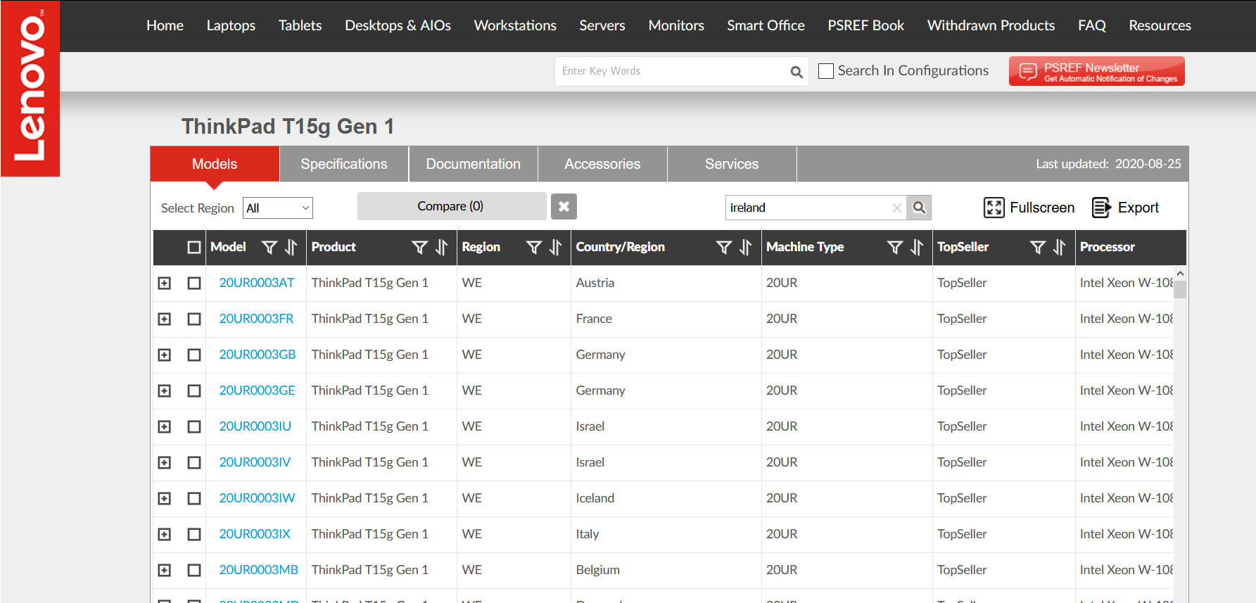Click the Fullscreen label
The height and width of the screenshot is (603, 1256).
1042,208
